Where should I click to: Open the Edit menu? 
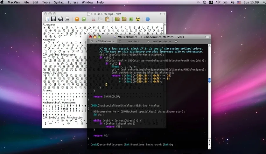(x=35, y=2)
